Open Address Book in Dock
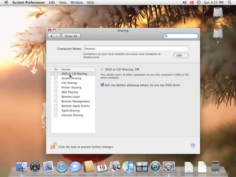Image resolution: width=236 pixels, height=177 pixels. [88, 167]
